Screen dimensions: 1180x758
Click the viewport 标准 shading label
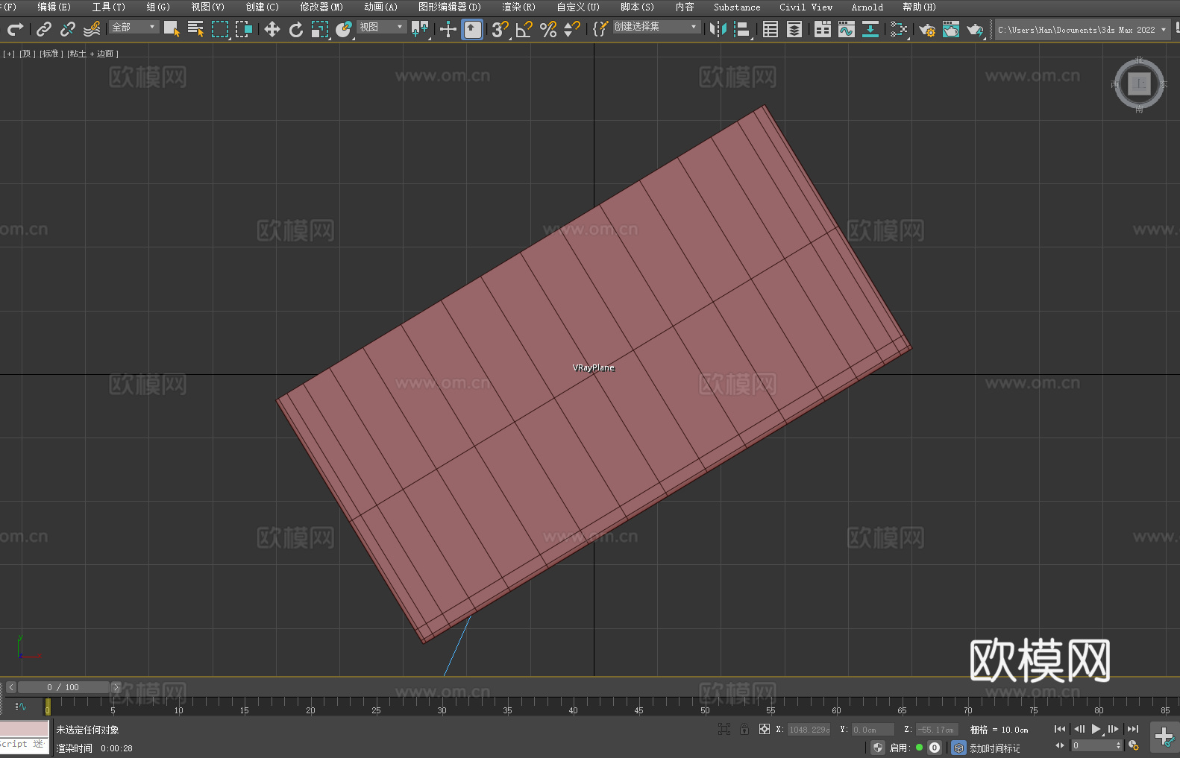click(x=51, y=54)
